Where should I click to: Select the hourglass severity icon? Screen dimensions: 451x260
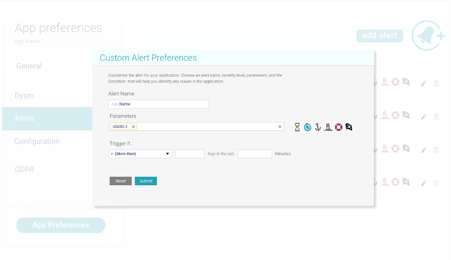click(x=297, y=127)
